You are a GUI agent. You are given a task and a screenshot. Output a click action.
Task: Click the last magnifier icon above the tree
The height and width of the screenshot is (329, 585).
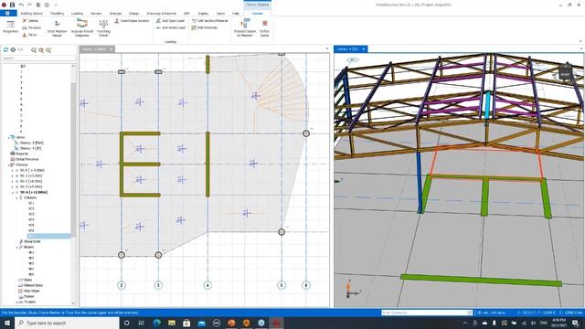pos(48,50)
